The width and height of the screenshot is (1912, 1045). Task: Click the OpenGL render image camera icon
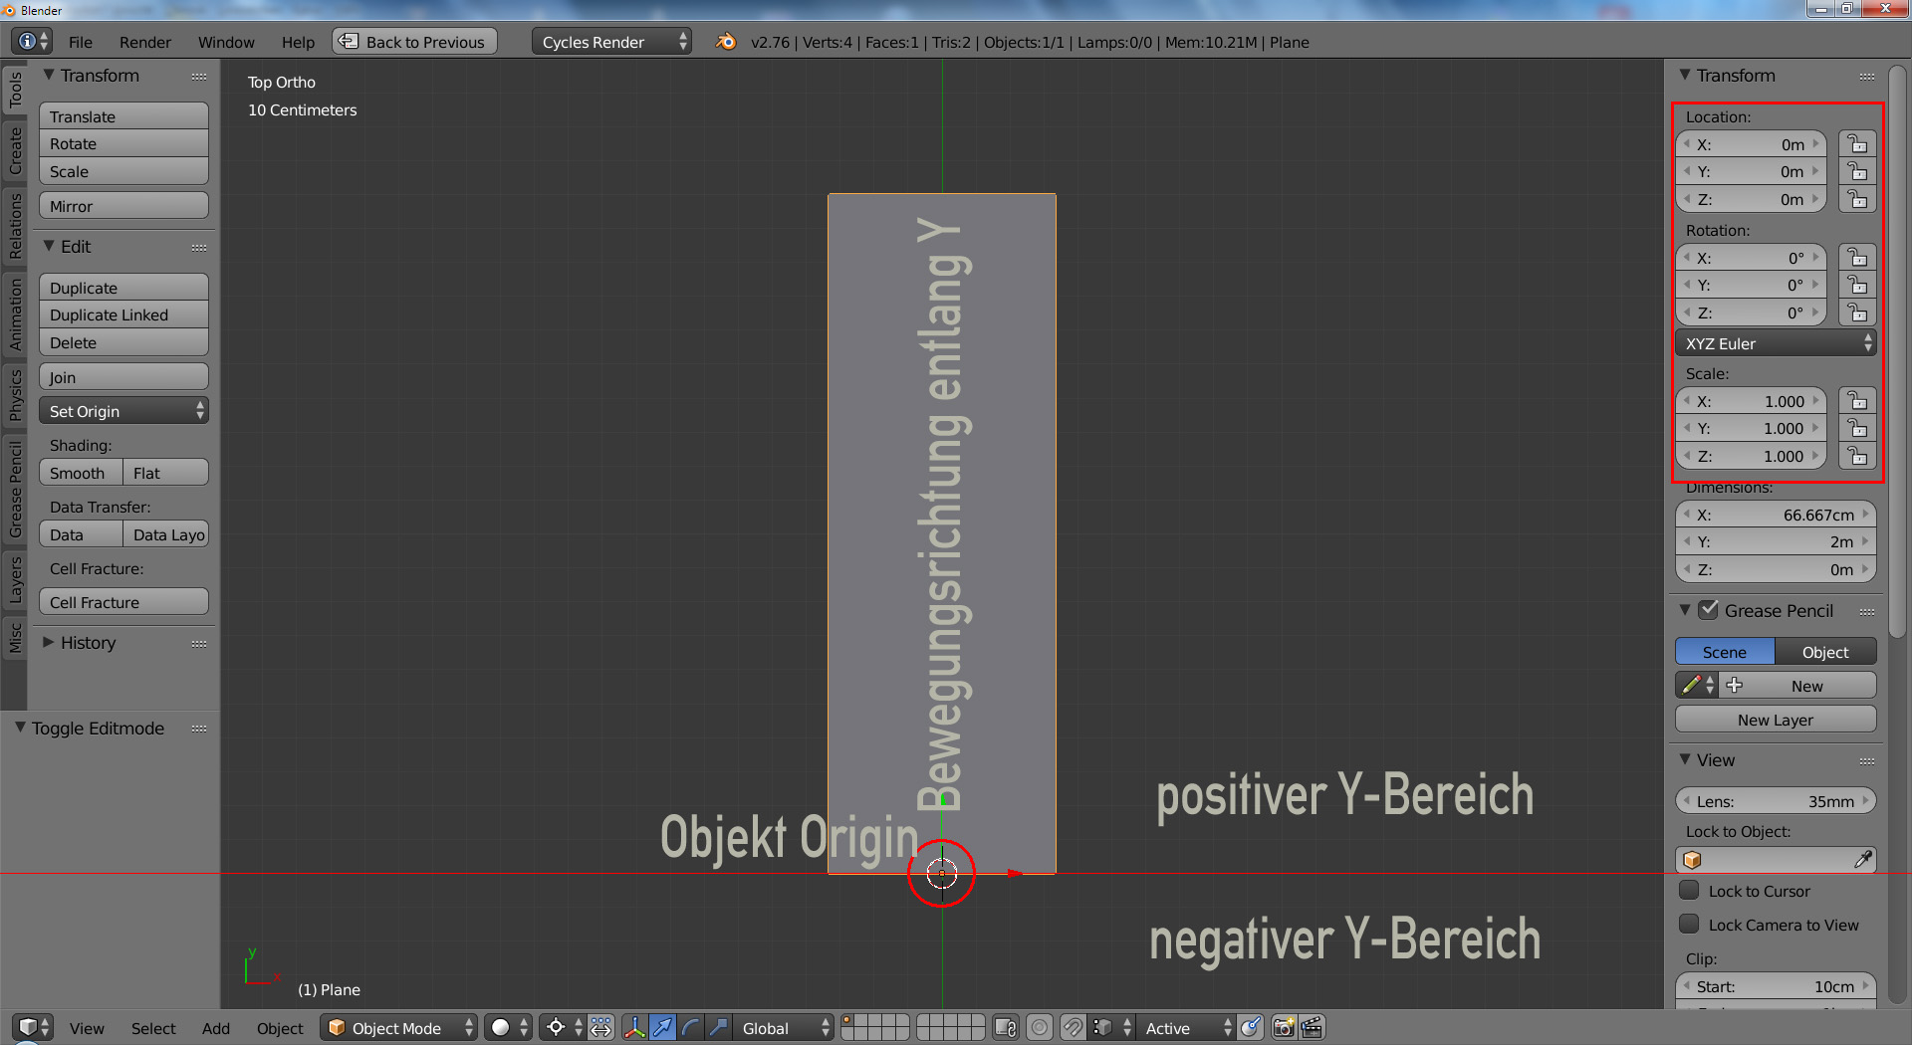pyautogui.click(x=1285, y=1028)
